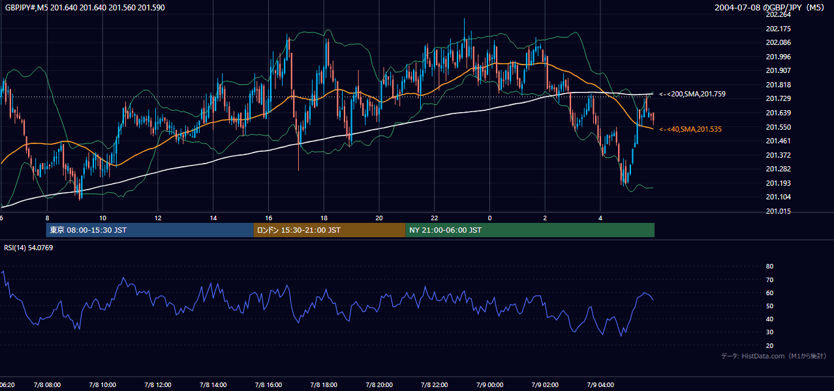Screen dimensions: 834x391
Task: Click the 40 SMA label reading 201.535
Action: [690, 130]
